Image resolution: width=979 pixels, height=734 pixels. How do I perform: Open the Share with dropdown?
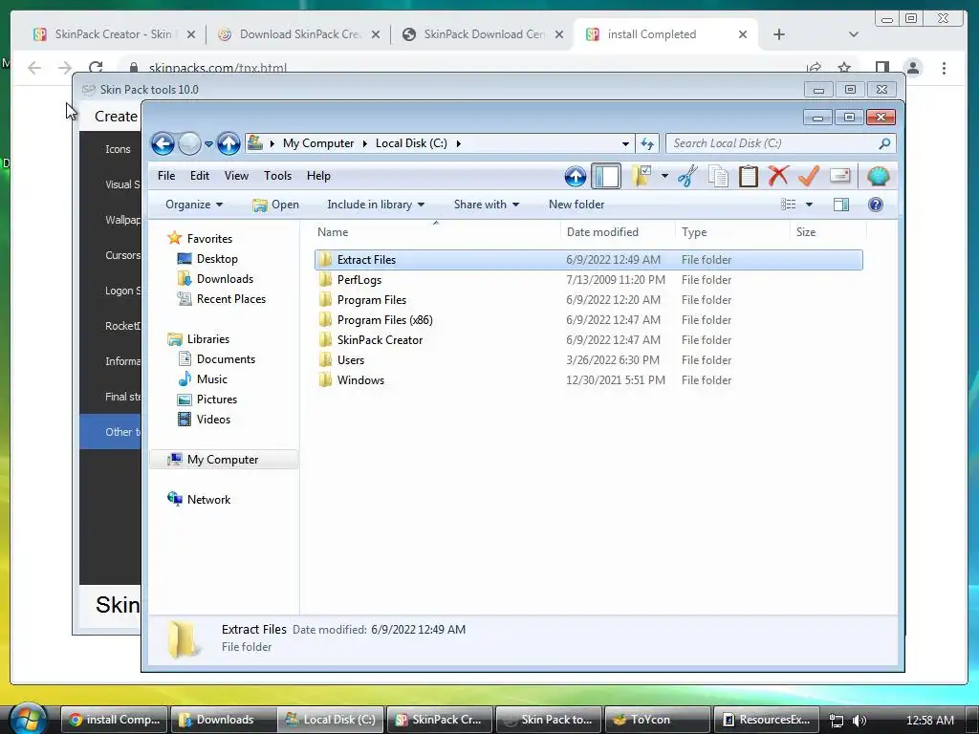coord(487,205)
